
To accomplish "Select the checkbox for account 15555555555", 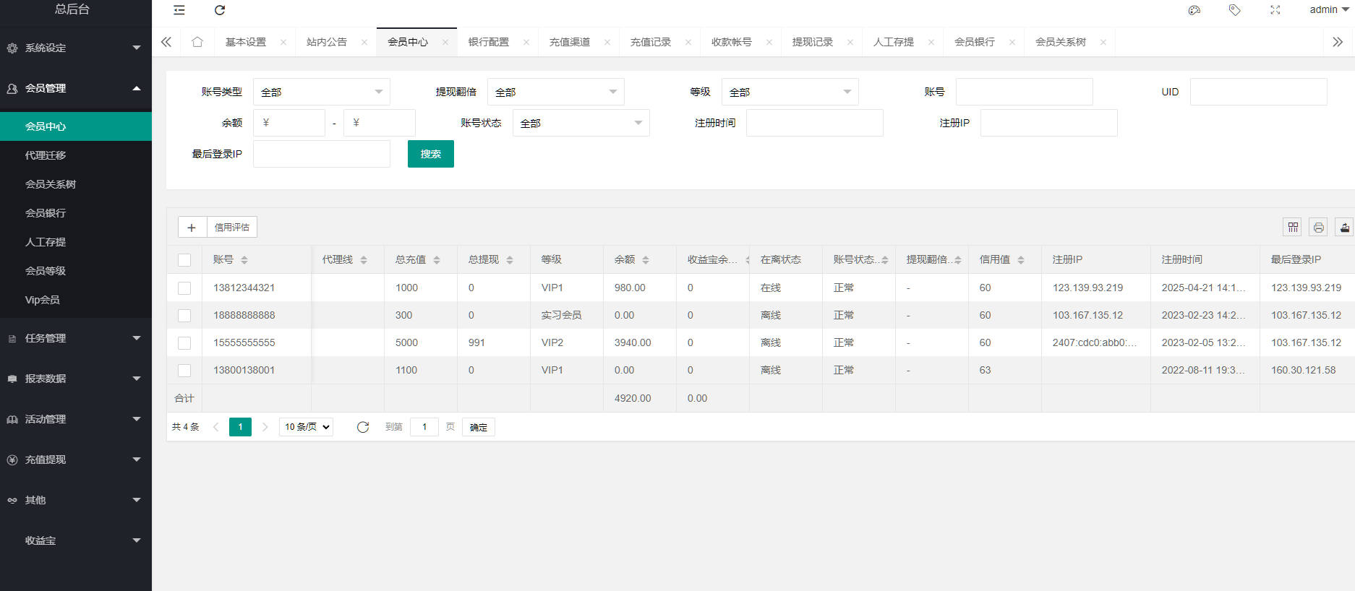I will 184,343.
